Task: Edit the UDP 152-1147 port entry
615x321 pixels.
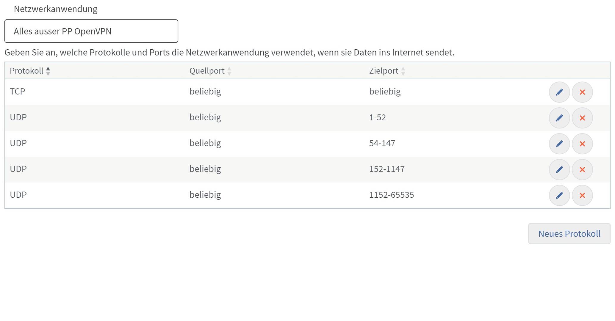Action: 559,170
